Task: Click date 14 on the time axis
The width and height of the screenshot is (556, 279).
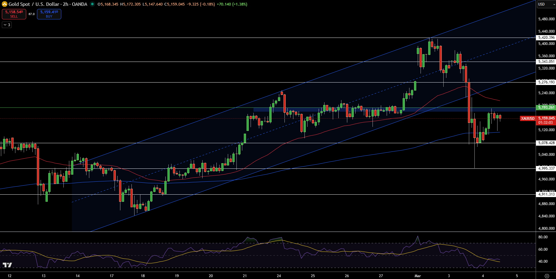Action: pyautogui.click(x=78, y=276)
